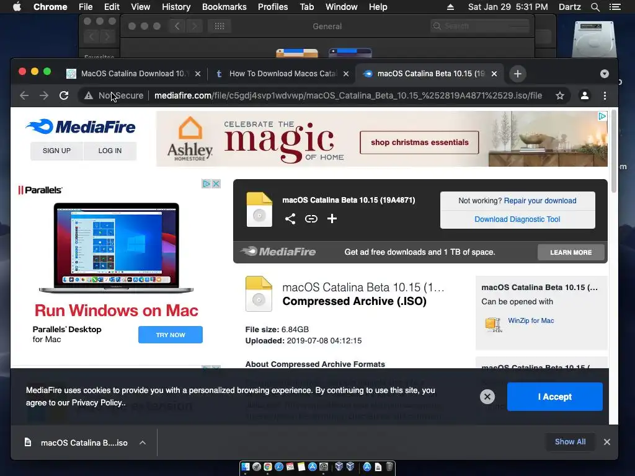Click the AdChoices icon on Parallels ad

206,183
